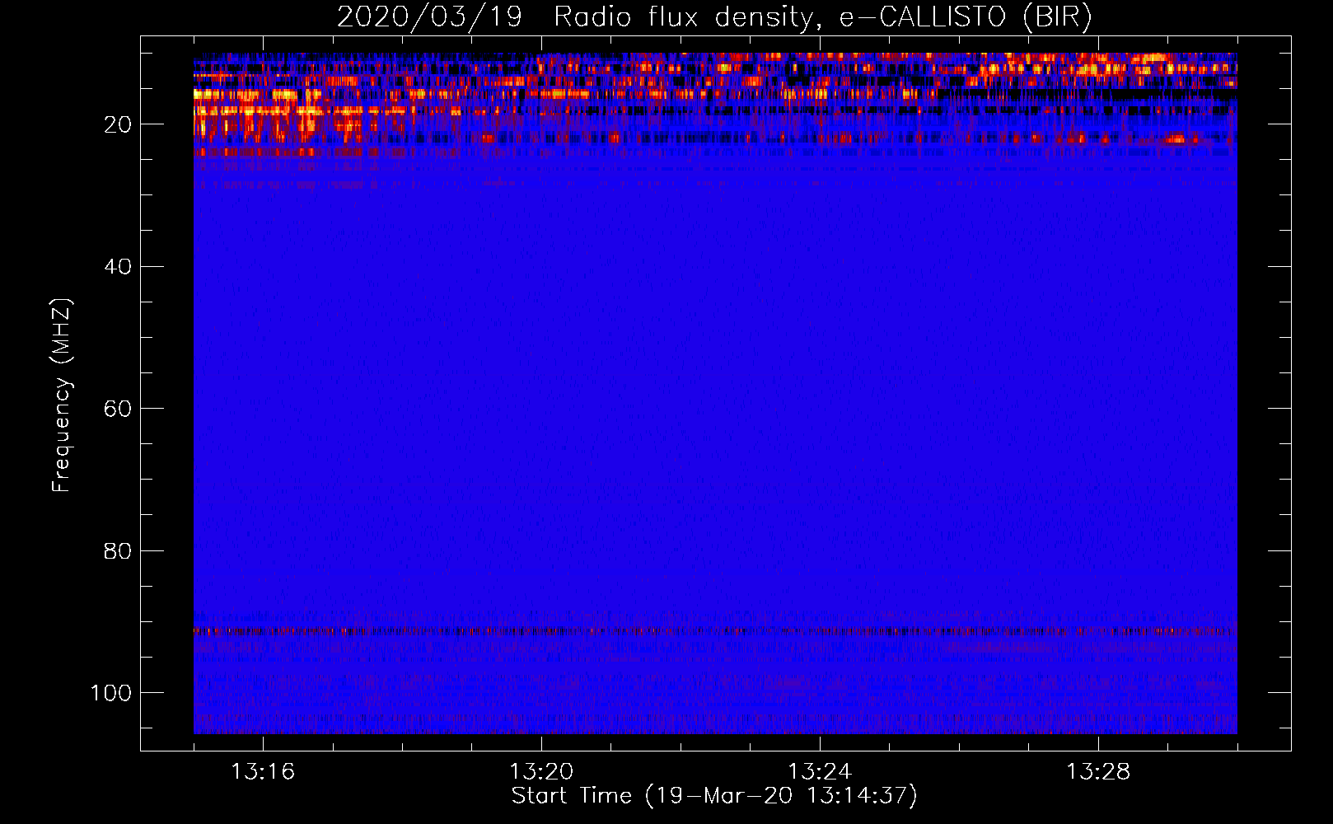1333x824 pixels.
Task: Click the 100 MHz frequency tick label
Action: [110, 692]
